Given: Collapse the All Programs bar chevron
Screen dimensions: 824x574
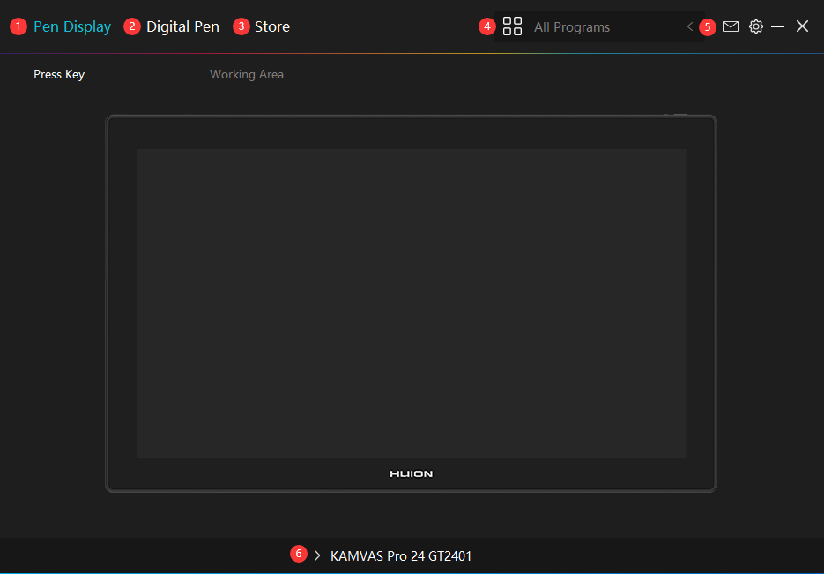Looking at the screenshot, I should 689,26.
